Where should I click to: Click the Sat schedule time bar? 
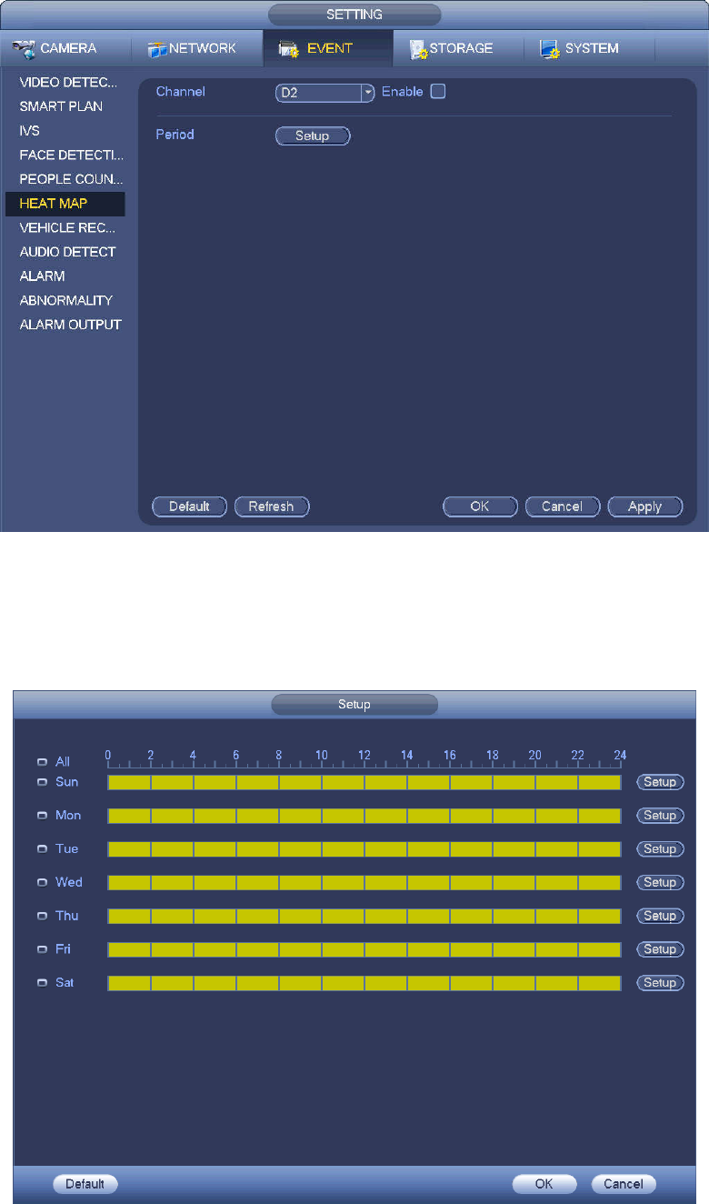coord(364,983)
